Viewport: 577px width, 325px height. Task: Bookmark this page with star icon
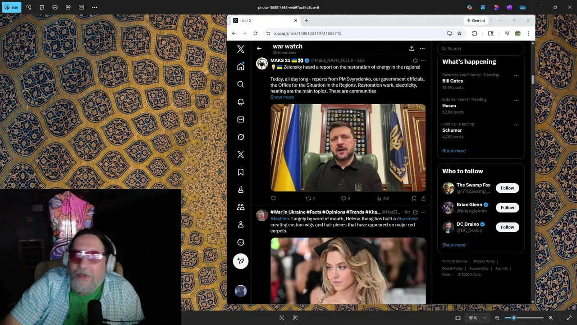click(459, 33)
